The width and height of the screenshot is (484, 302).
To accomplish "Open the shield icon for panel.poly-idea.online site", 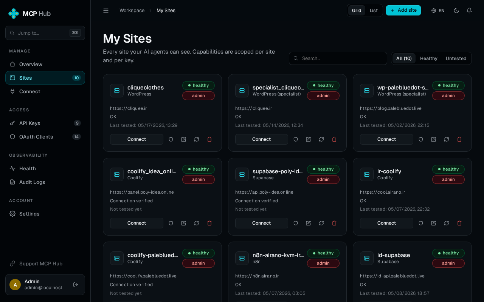I will (171, 223).
